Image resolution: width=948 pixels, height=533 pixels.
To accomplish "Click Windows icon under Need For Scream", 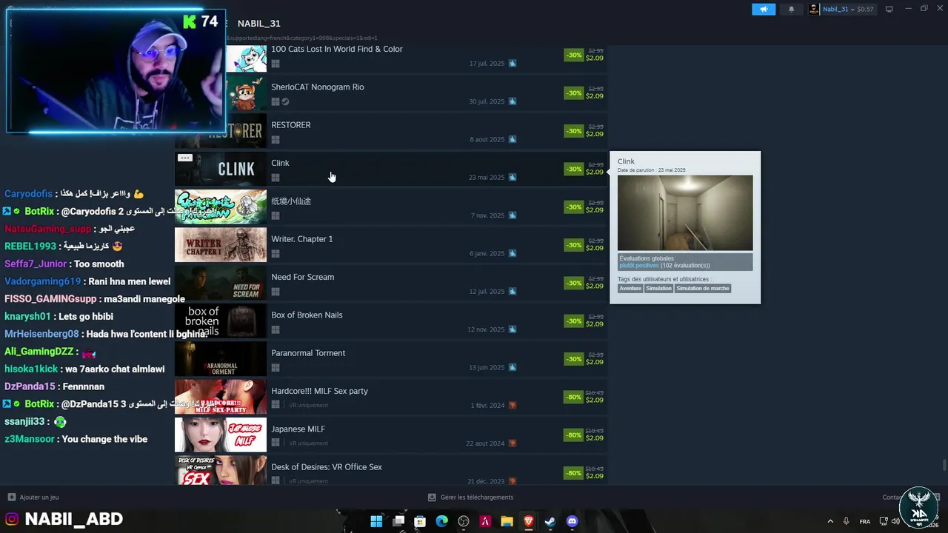I will click(x=276, y=292).
